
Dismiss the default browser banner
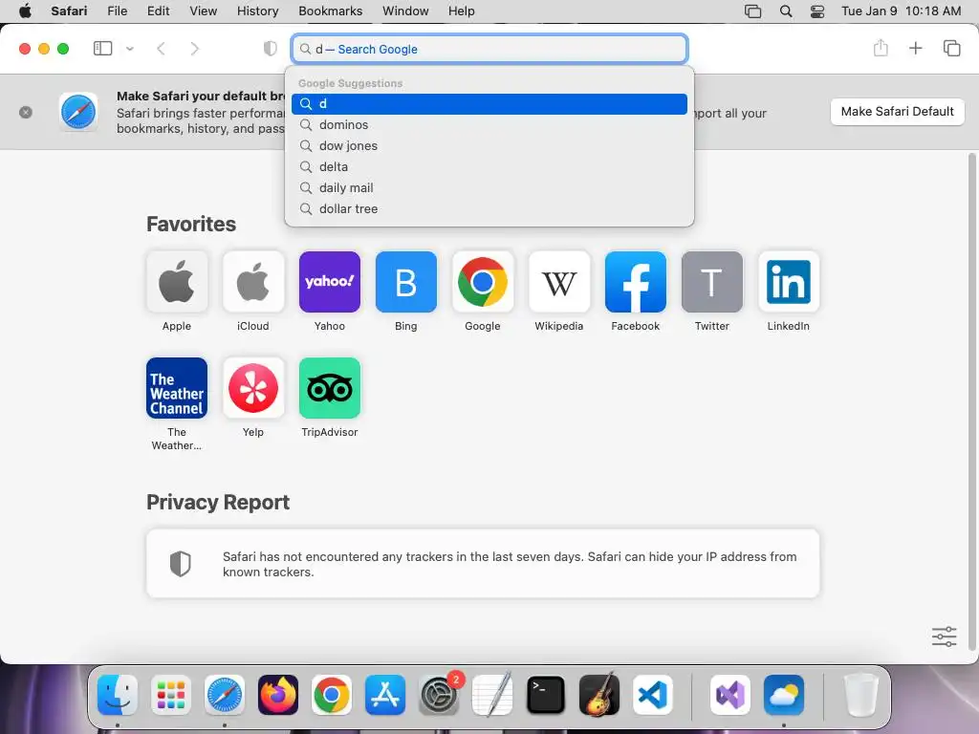point(26,113)
